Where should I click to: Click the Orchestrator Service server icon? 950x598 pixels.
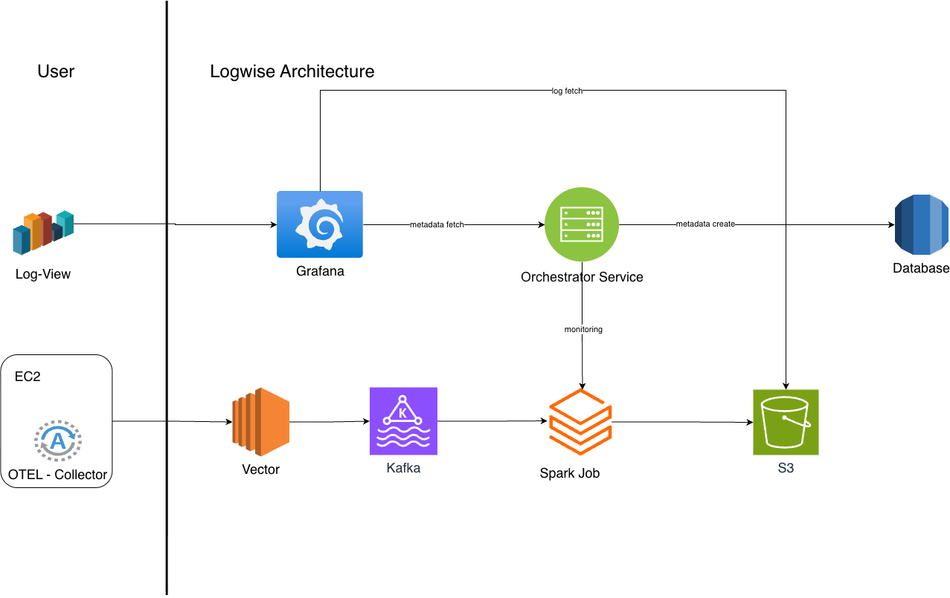tap(582, 224)
